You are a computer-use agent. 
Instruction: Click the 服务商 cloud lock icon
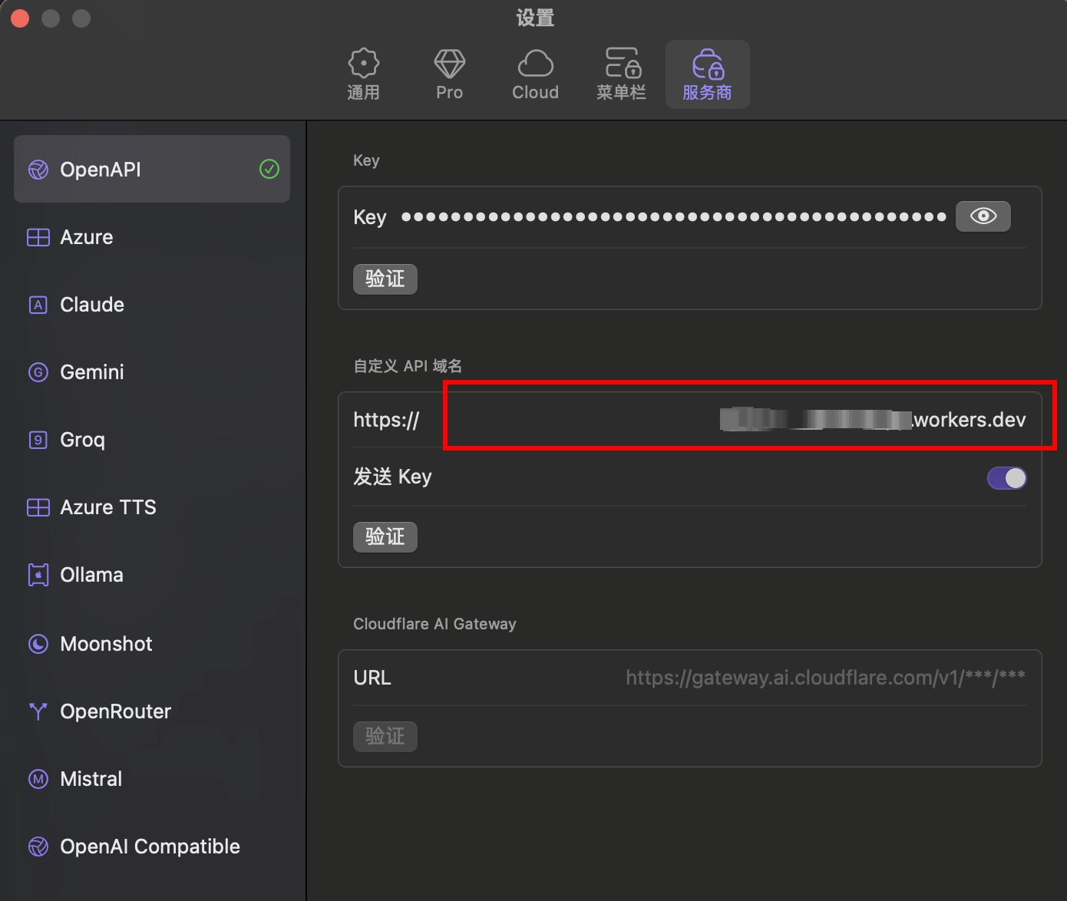coord(708,64)
